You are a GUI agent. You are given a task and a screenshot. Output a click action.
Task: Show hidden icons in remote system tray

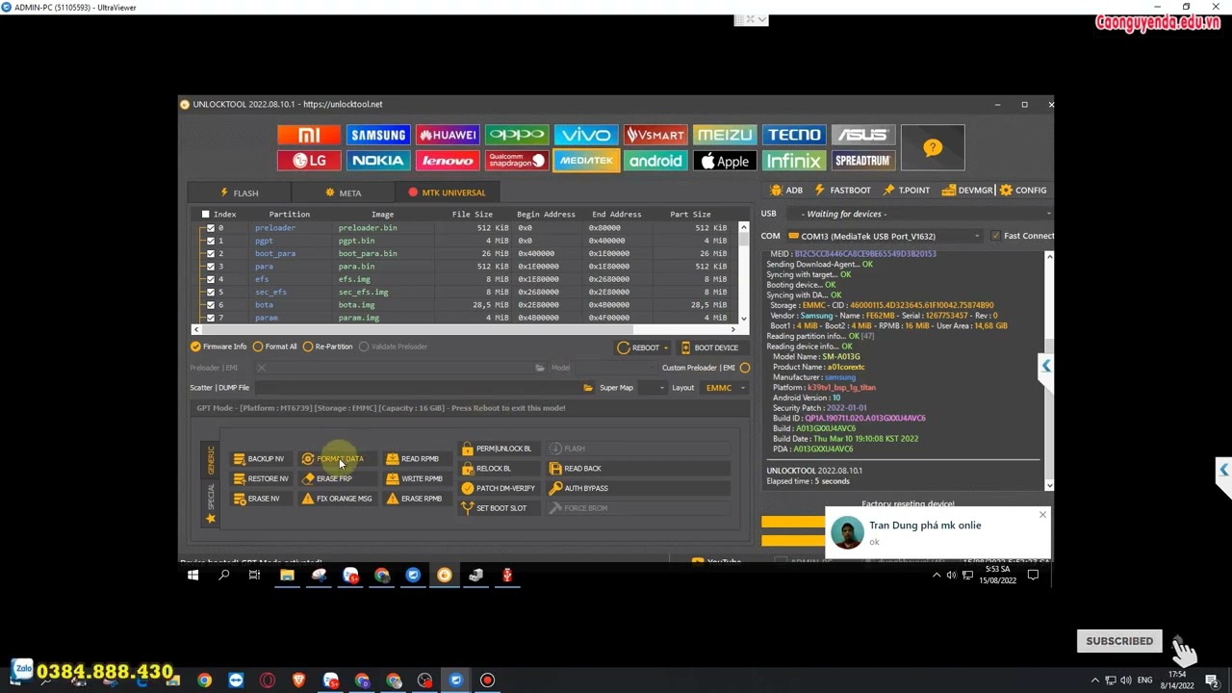pyautogui.click(x=937, y=576)
